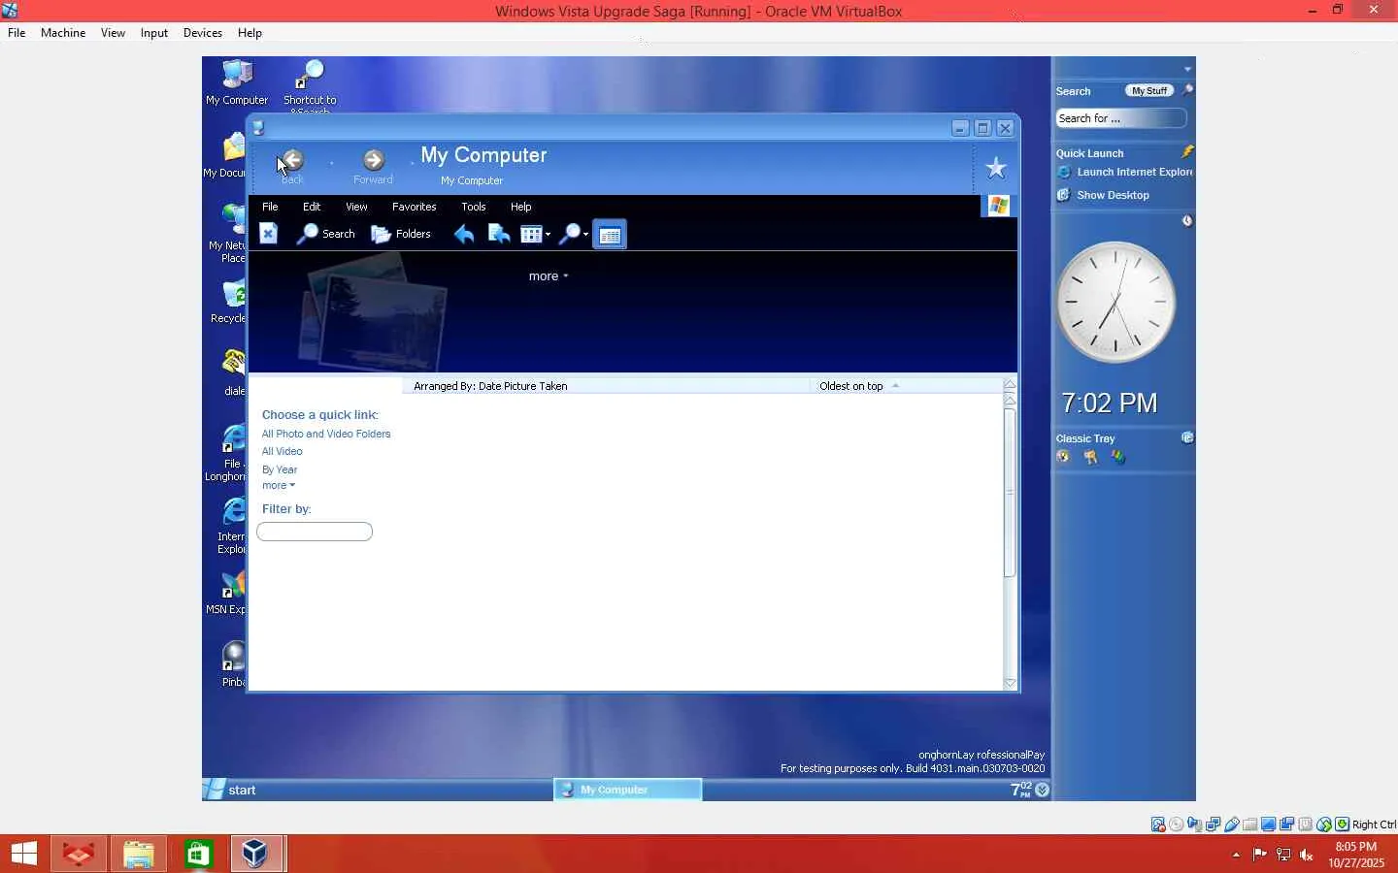The width and height of the screenshot is (1398, 873).
Task: Click the search options icon beside My Stuff
Action: [1187, 90]
